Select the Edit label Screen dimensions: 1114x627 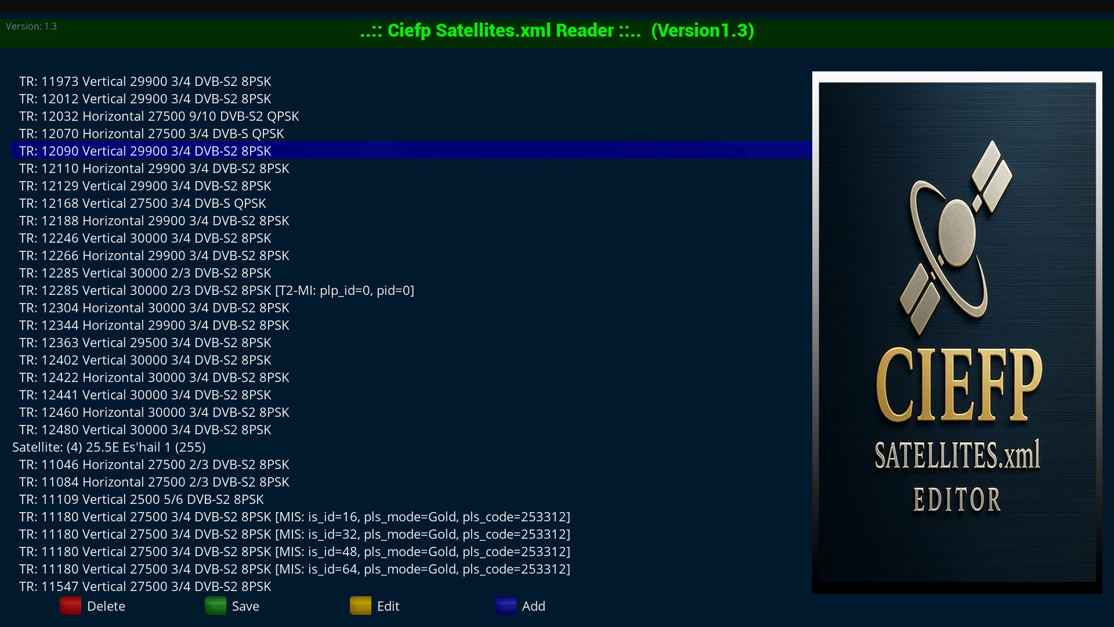click(x=388, y=606)
